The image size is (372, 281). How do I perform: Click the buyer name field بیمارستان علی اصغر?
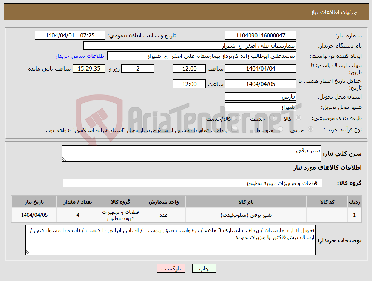click(x=190, y=46)
